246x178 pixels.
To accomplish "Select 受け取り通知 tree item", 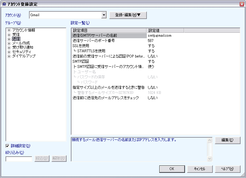I will [x=23, y=47].
